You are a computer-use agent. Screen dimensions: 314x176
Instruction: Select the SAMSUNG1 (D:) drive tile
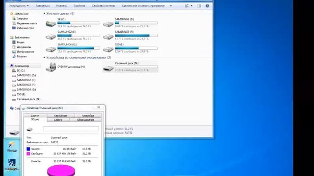130,23
